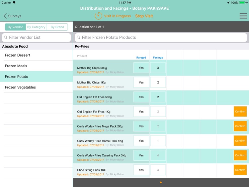Click the Facings column header

tap(158, 58)
